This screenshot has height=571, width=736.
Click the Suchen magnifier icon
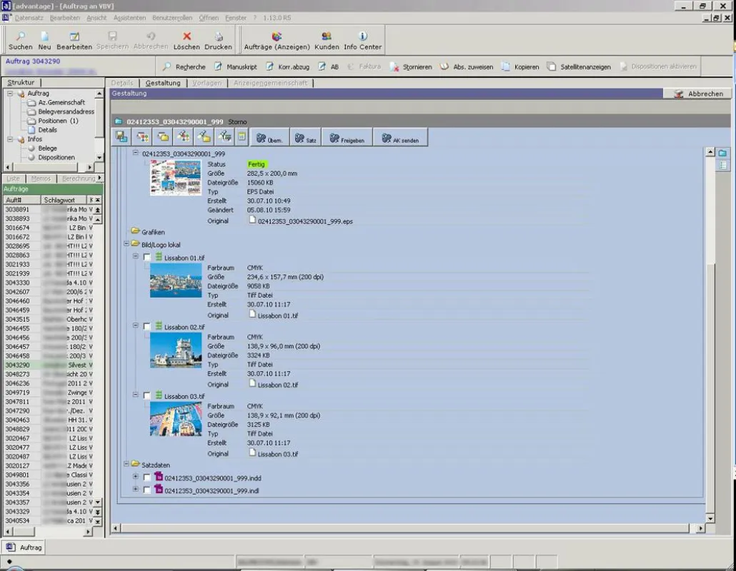20,36
